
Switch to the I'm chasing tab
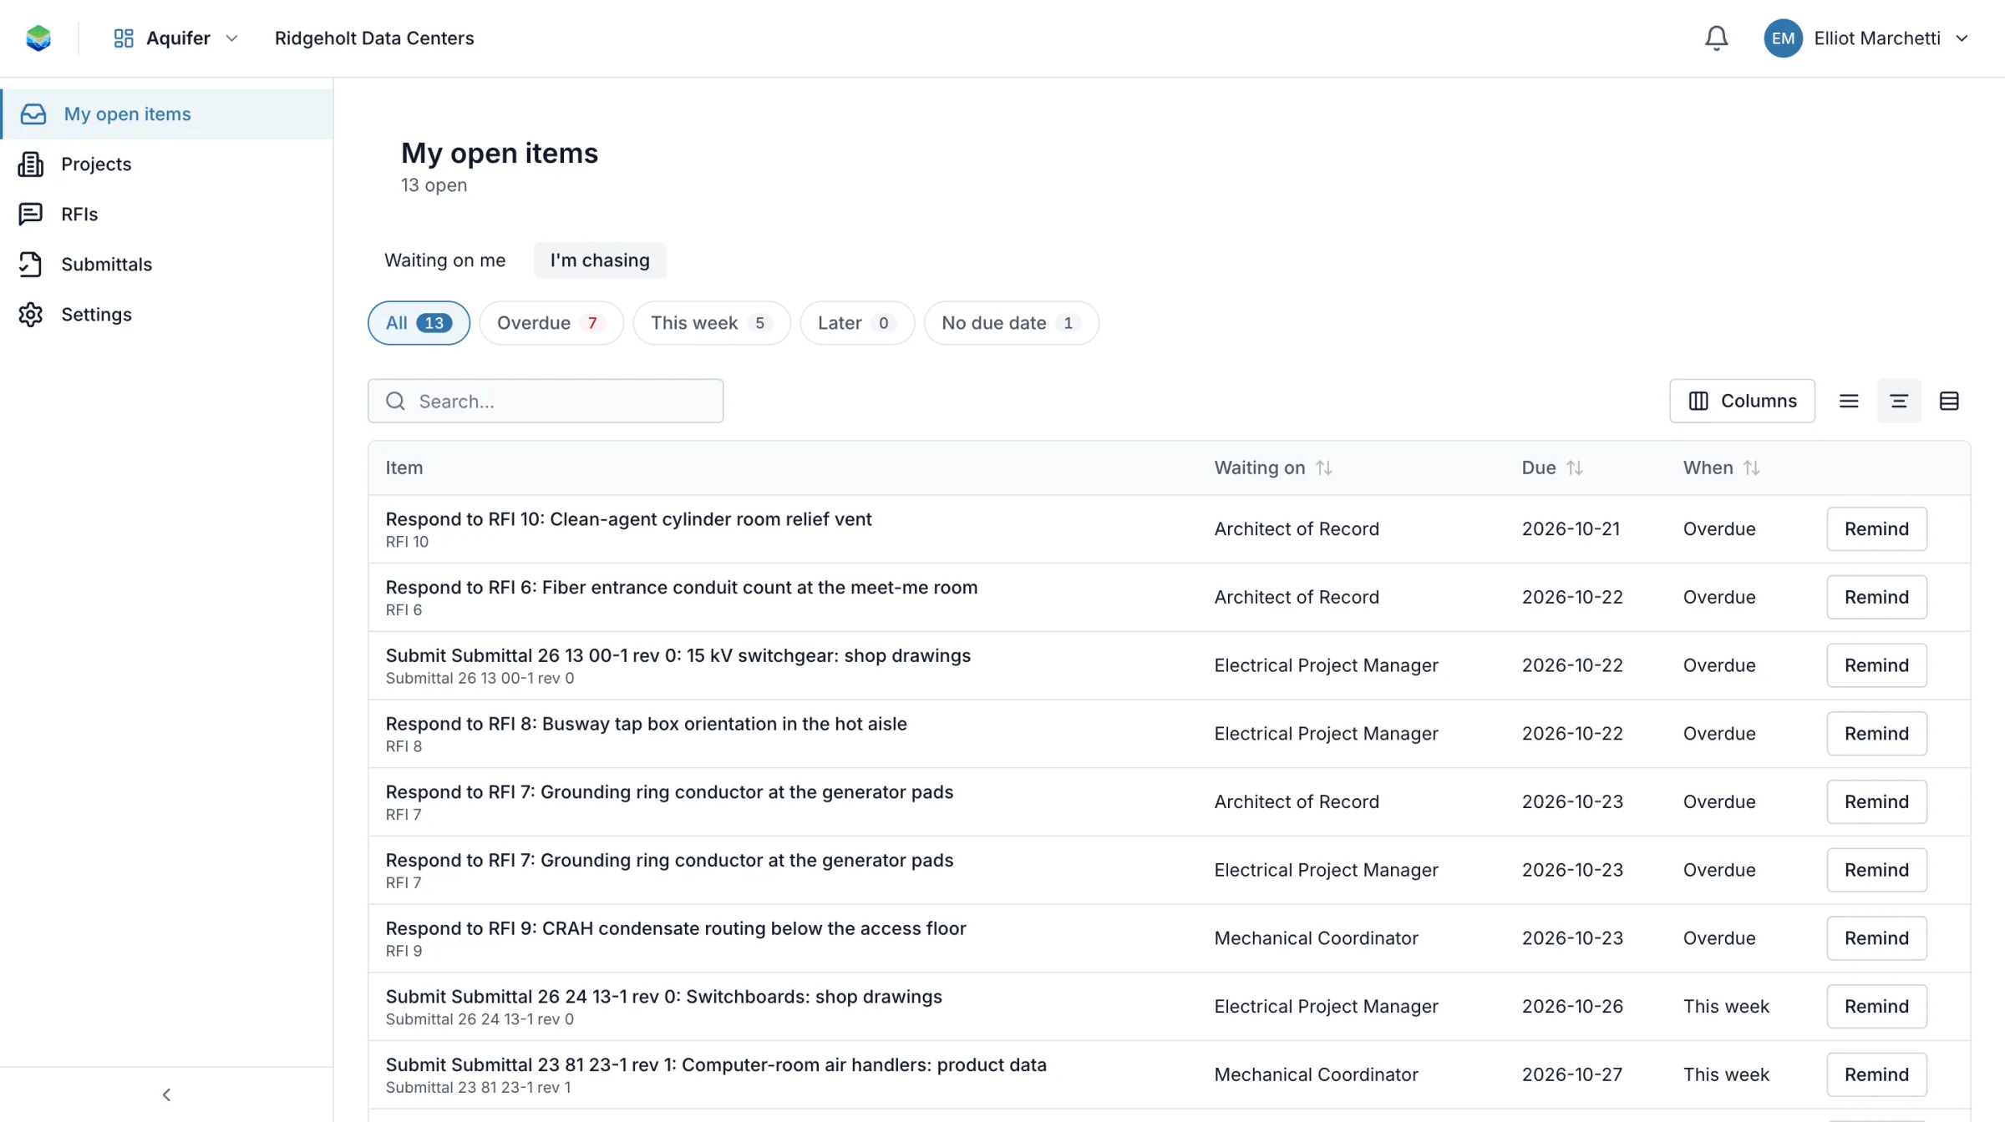pyautogui.click(x=600, y=260)
